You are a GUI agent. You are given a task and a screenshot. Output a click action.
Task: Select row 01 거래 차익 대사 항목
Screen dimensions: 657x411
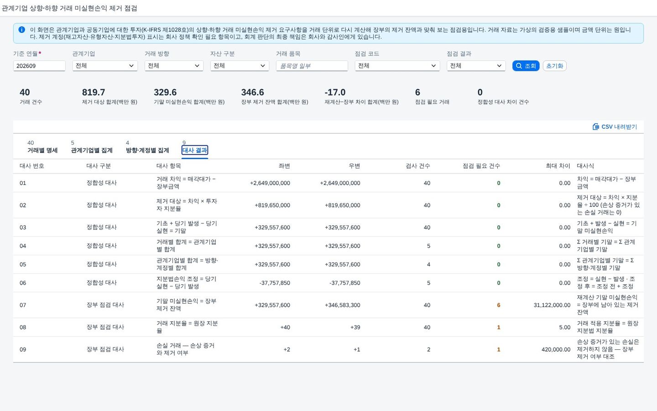click(x=186, y=183)
